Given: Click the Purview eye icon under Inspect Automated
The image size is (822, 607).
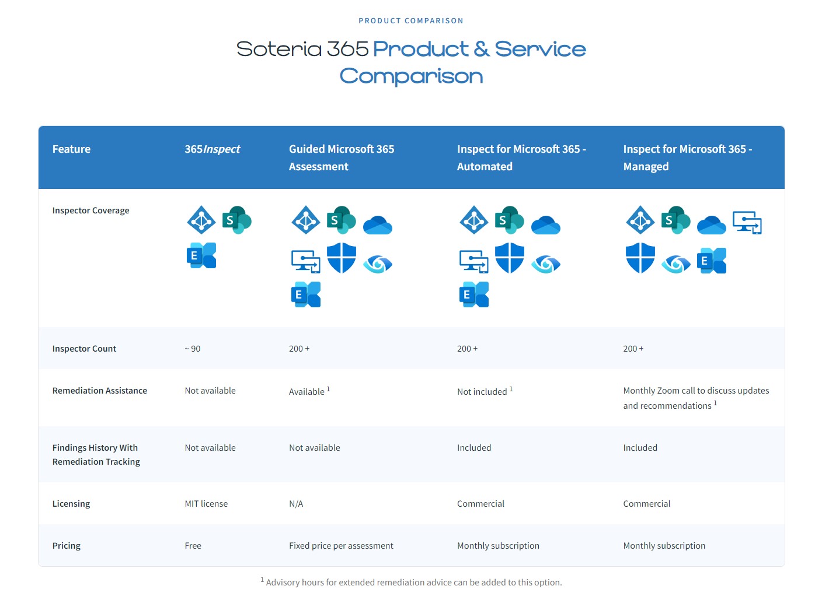Looking at the screenshot, I should point(546,264).
